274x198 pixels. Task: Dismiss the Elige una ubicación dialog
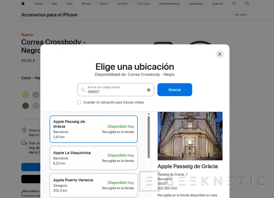[x=219, y=54]
